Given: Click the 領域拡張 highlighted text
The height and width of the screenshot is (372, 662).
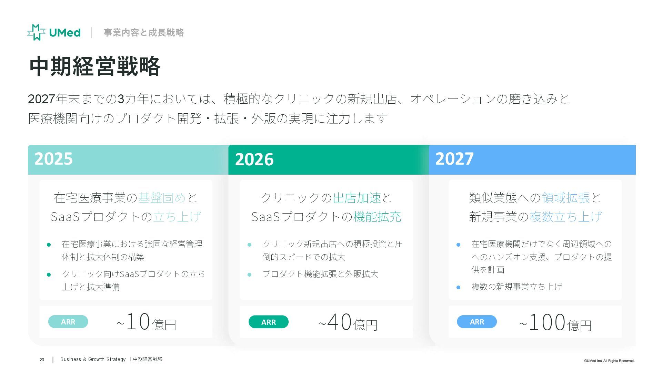Looking at the screenshot, I should pos(565,198).
